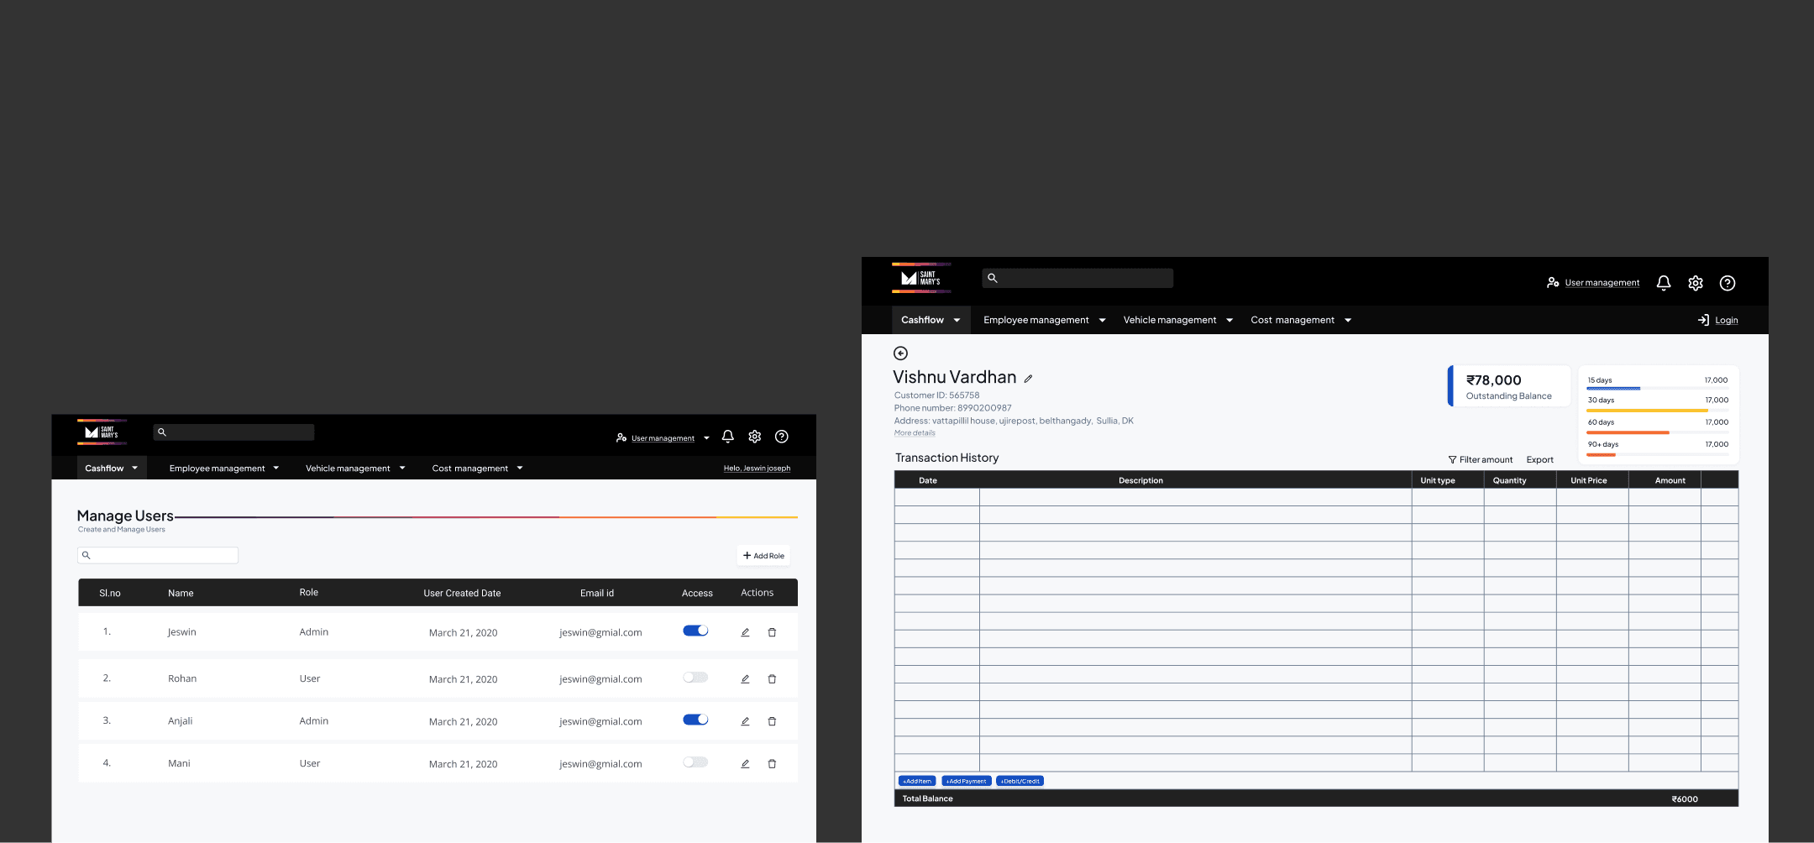
Task: Click the search field under Manage Users
Action: click(x=158, y=555)
